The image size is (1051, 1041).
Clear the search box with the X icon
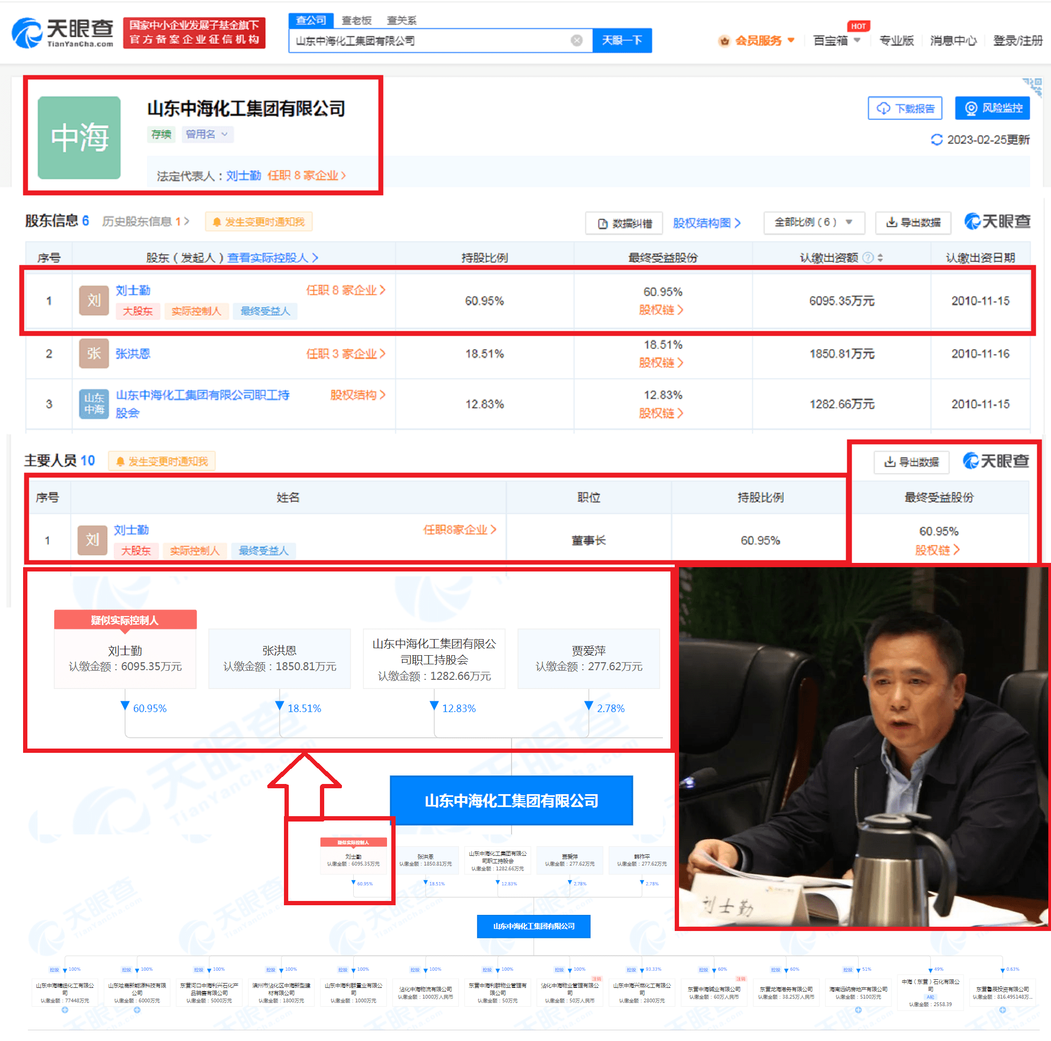click(576, 41)
